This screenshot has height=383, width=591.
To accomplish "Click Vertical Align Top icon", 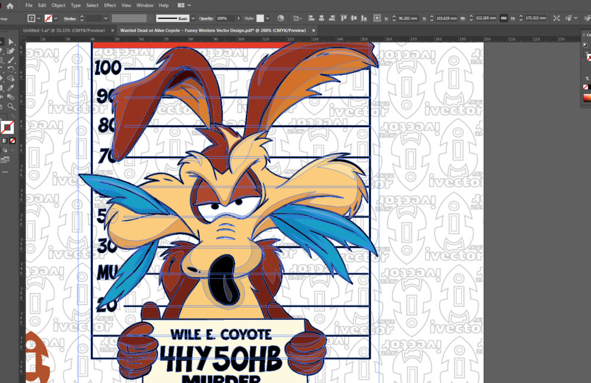I will 343,18.
